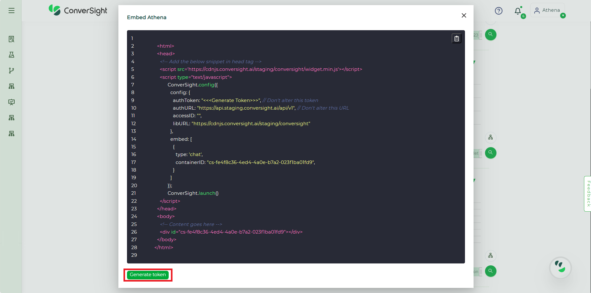The image size is (591, 293).
Task: Click the lower hierarchy circle icon behind the dialog
Action: (x=490, y=256)
